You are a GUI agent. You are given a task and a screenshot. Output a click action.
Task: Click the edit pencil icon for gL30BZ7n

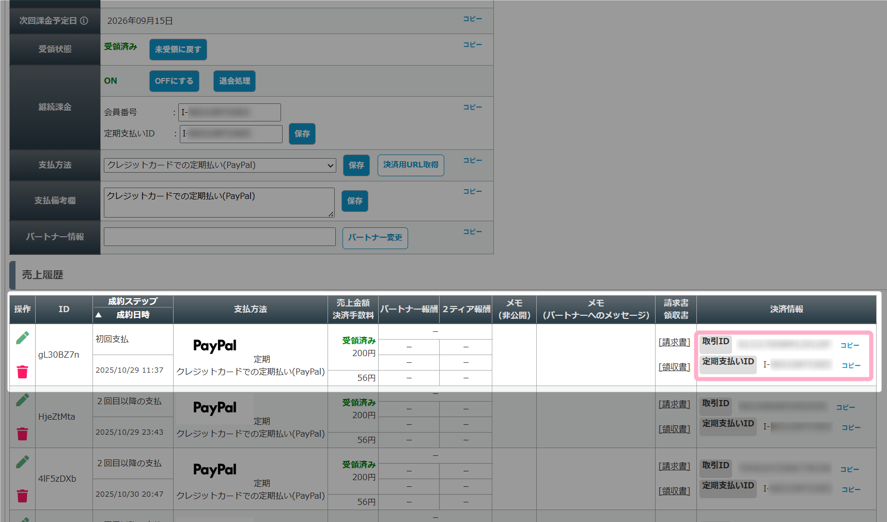[22, 338]
